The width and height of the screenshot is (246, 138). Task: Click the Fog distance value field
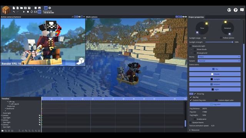coord(204,108)
